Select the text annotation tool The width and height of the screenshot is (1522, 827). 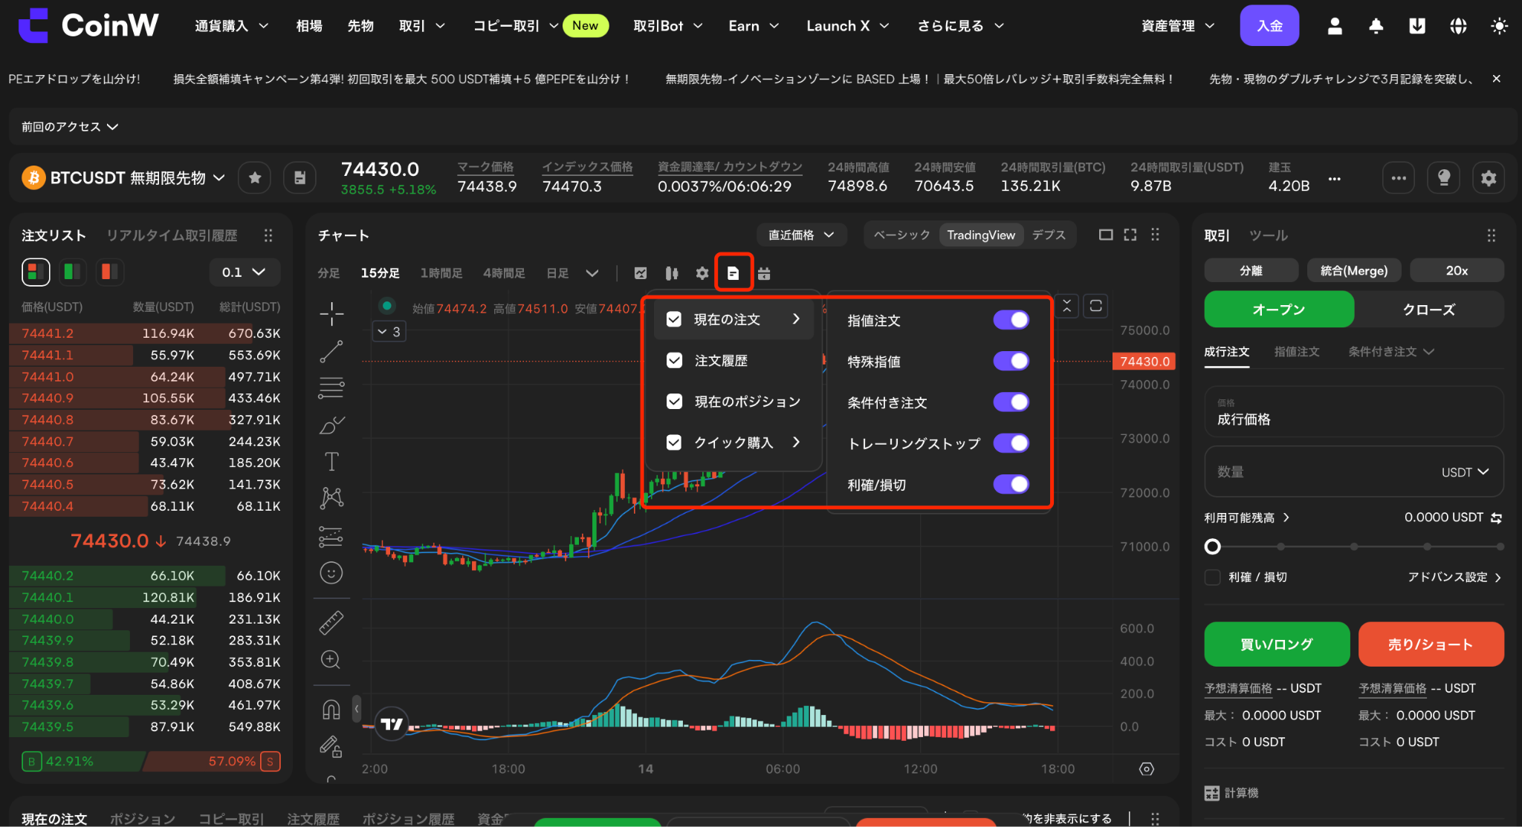pos(331,462)
